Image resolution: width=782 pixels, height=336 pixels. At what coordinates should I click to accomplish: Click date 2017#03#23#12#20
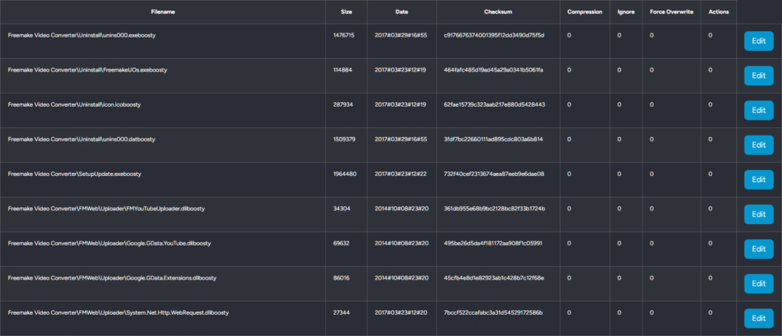(x=401, y=312)
